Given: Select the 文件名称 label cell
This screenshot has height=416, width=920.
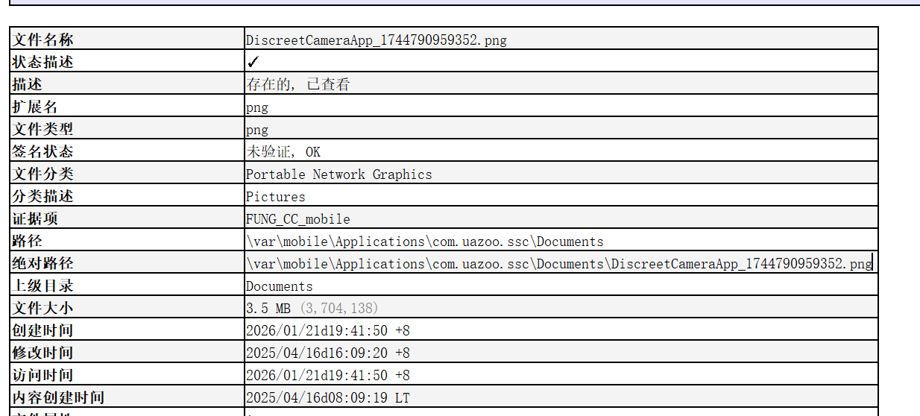Looking at the screenshot, I should [x=42, y=40].
